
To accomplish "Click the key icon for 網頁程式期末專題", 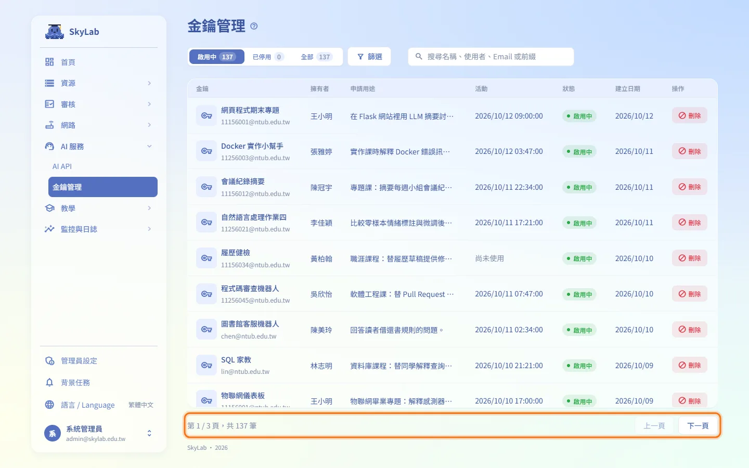I will [206, 116].
